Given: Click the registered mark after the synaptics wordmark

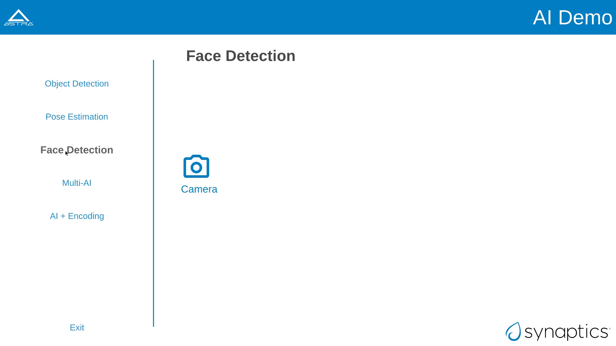Looking at the screenshot, I should point(610,328).
